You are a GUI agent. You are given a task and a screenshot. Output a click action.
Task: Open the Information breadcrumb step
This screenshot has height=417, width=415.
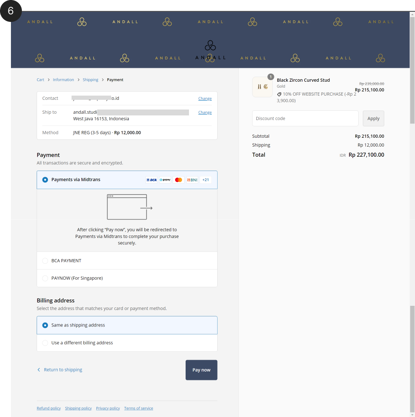tap(63, 80)
